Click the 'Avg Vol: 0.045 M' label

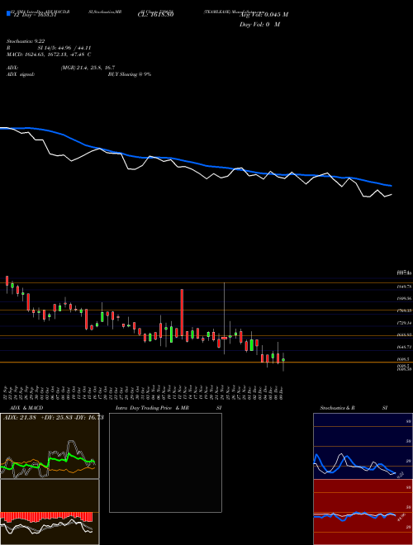[263, 15]
